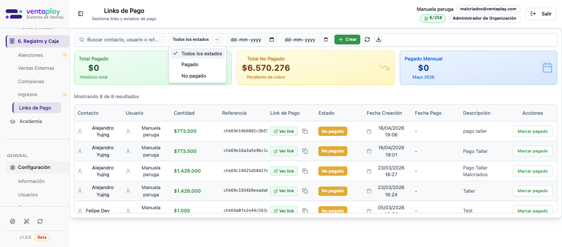Click the Fecha Creación column header
Image resolution: width=562 pixels, height=247 pixels.
tap(384, 113)
